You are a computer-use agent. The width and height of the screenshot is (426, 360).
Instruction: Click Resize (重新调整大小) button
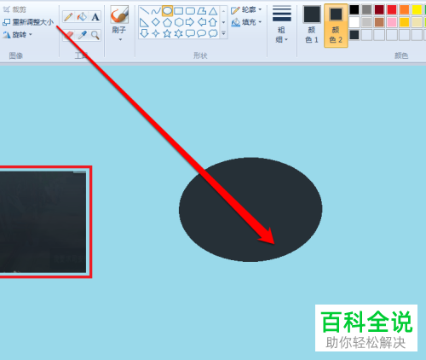28,22
